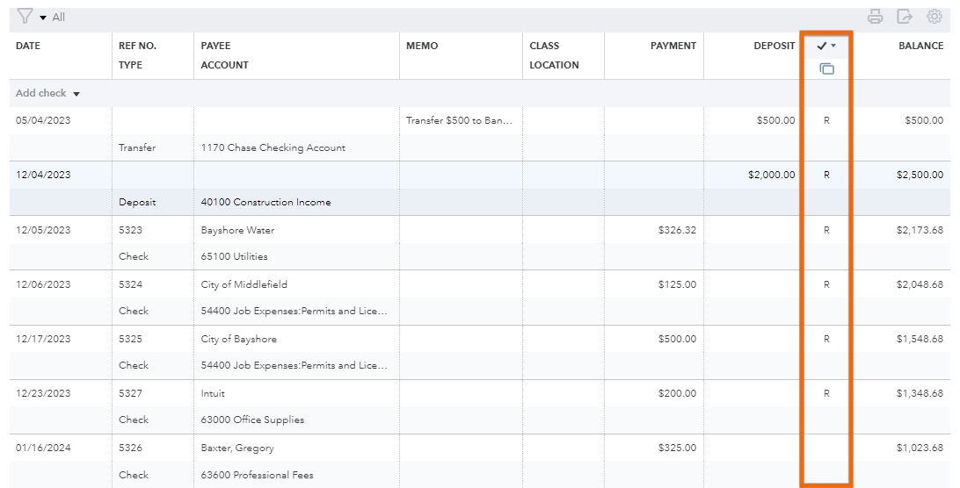Print the register list
Screen dimensions: 960x488
pos(876,17)
